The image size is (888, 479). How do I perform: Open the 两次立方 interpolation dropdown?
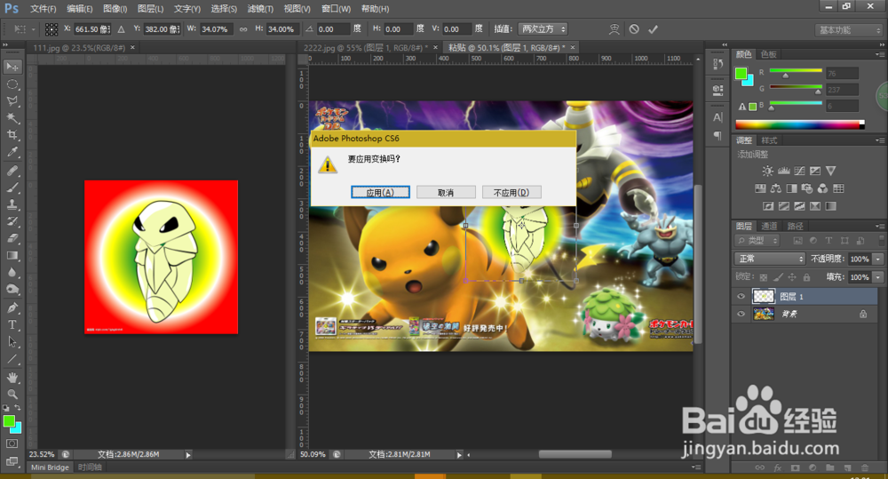pos(543,29)
